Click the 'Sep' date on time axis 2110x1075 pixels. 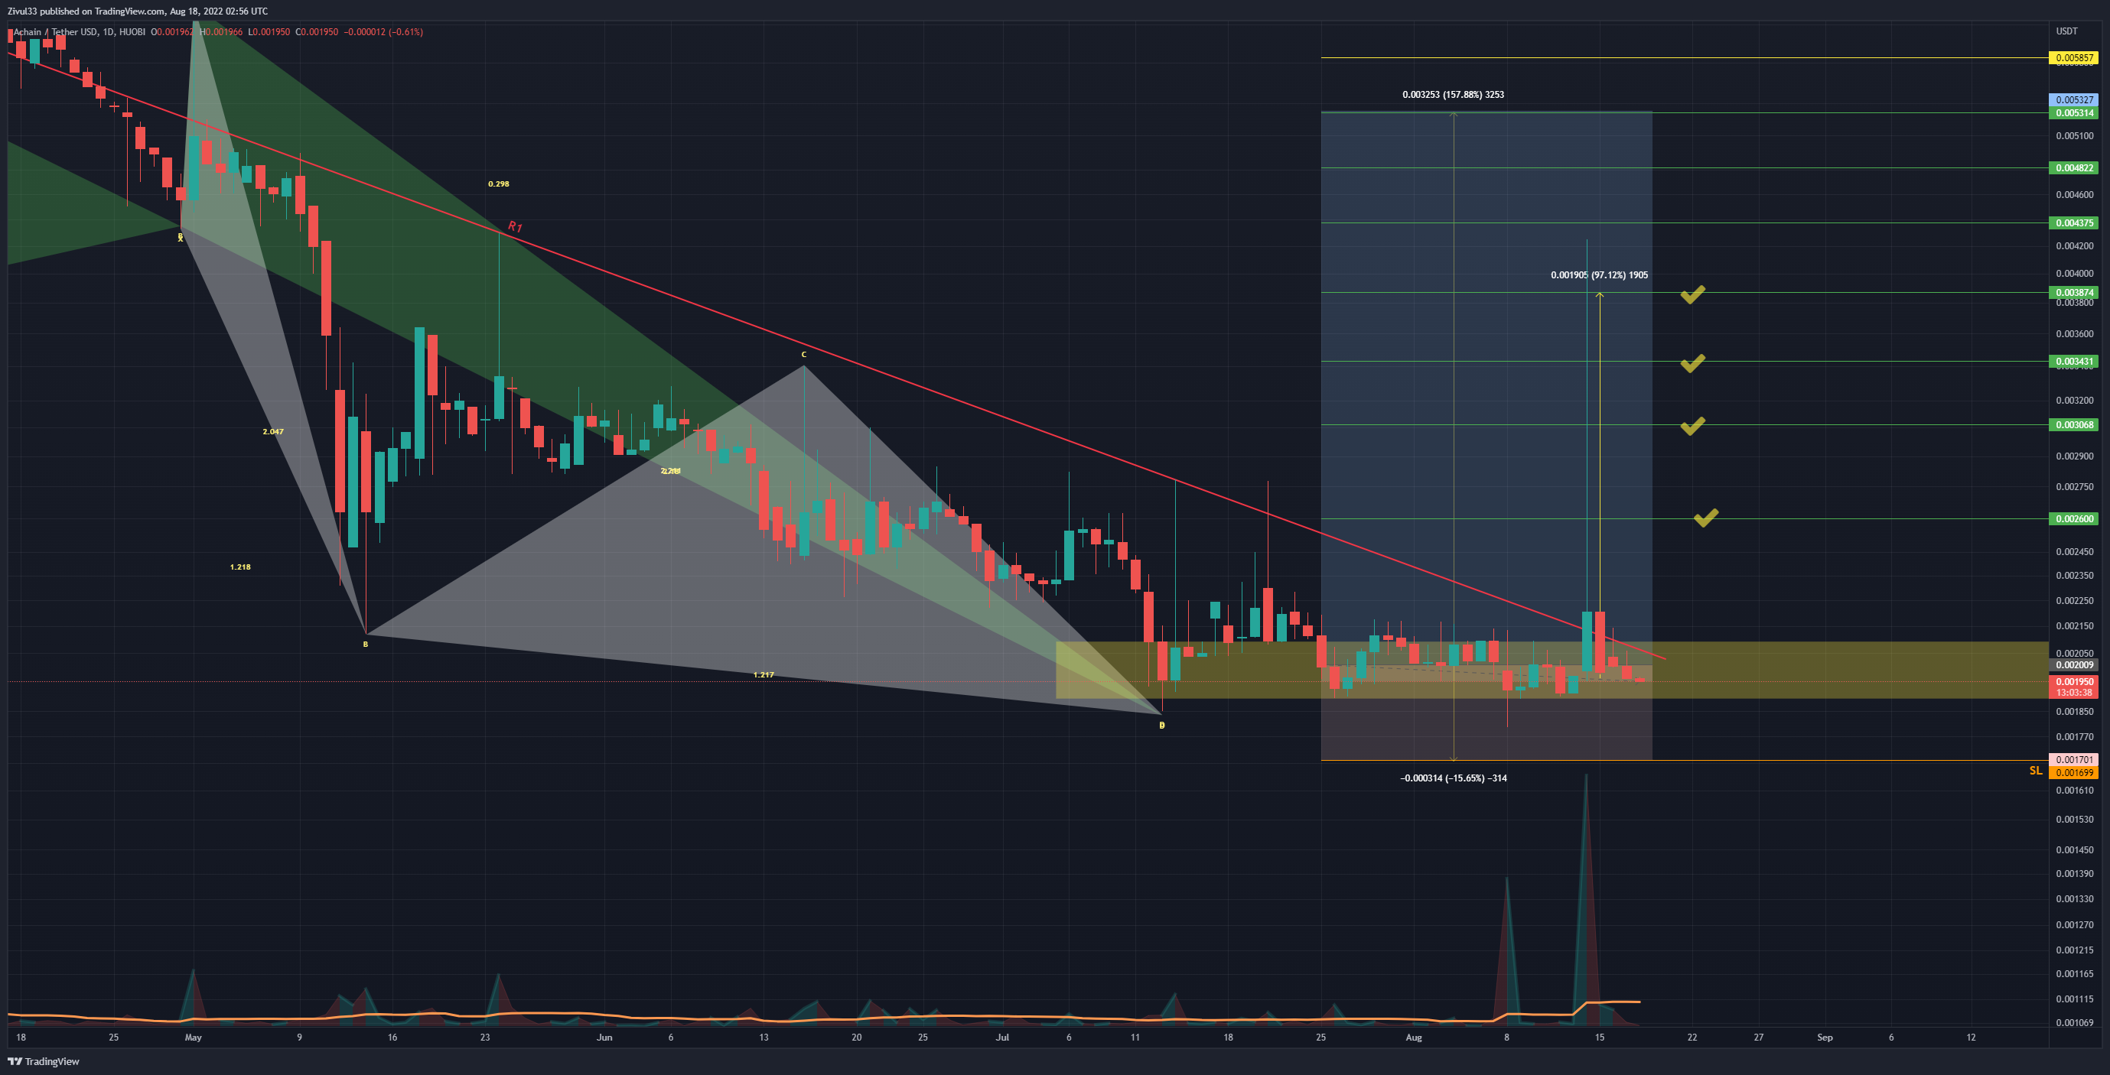(1824, 1038)
